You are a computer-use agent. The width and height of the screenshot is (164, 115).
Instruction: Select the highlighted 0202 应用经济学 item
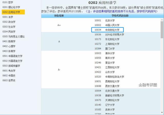(x=13, y=12)
